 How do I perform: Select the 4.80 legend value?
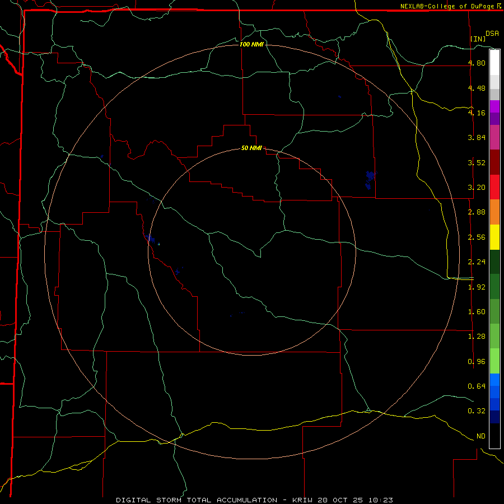pyautogui.click(x=477, y=63)
